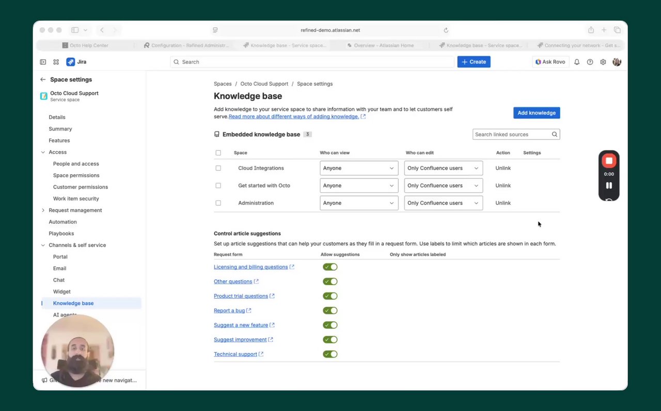This screenshot has height=411, width=661.
Task: Open Who can view dropdown for Cloud Integrations
Action: coord(359,168)
